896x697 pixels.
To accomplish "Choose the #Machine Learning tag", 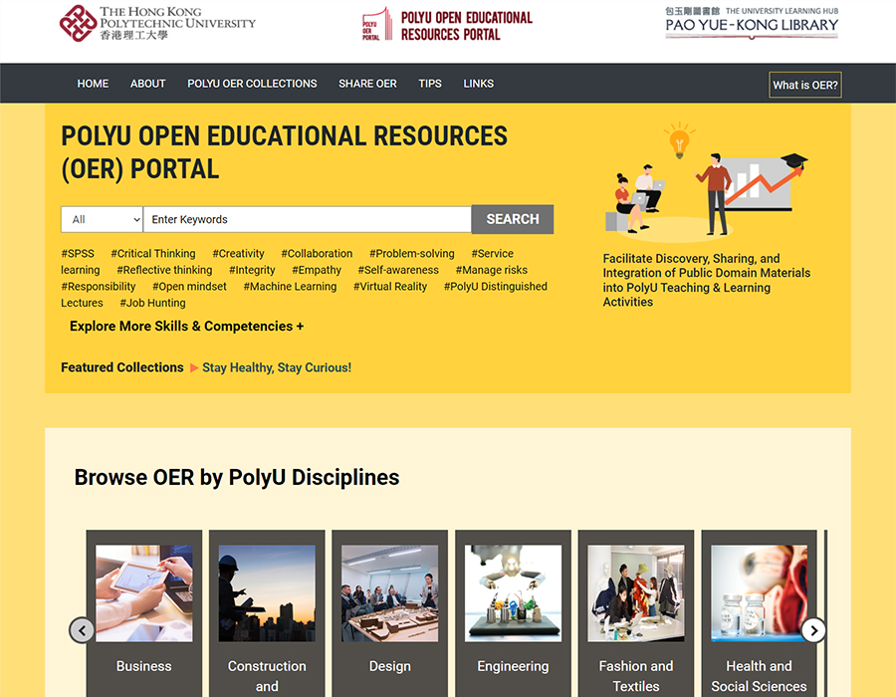I will pos(290,287).
